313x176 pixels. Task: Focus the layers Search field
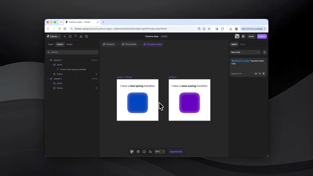click(72, 52)
